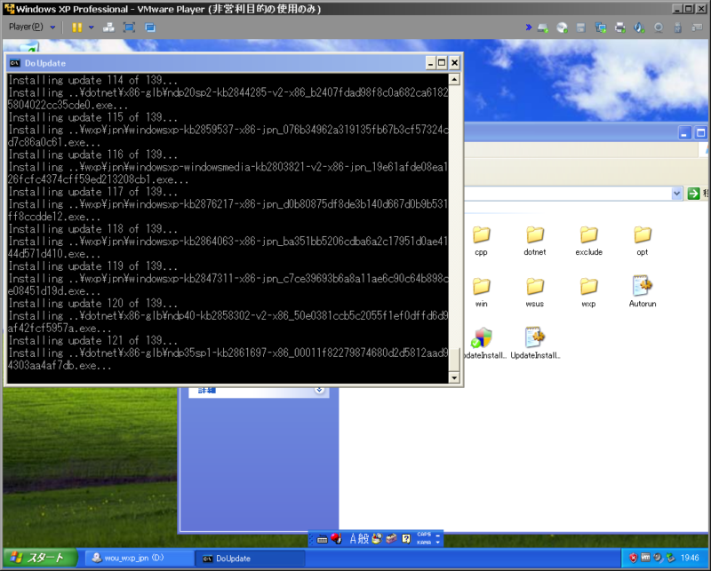Toggle CAPS lock on the language bar

(x=424, y=535)
